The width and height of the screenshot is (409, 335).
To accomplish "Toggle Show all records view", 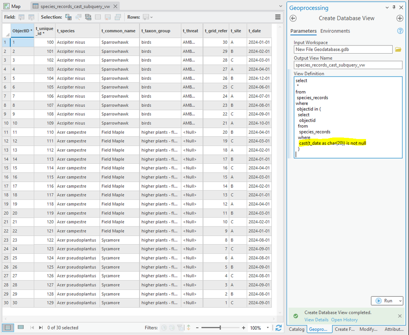I will (x=8, y=328).
